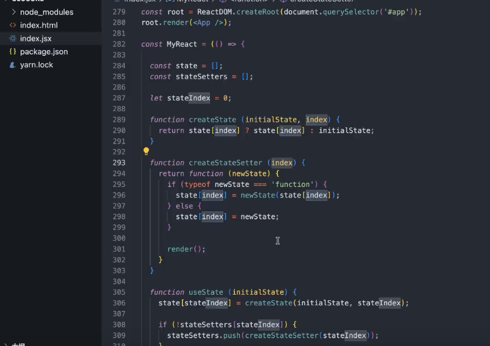Click querySelector on line 279
490x346 pixels.
tap(351, 12)
